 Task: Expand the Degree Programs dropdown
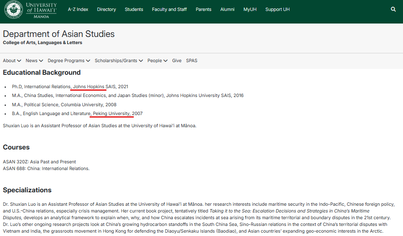pos(69,60)
